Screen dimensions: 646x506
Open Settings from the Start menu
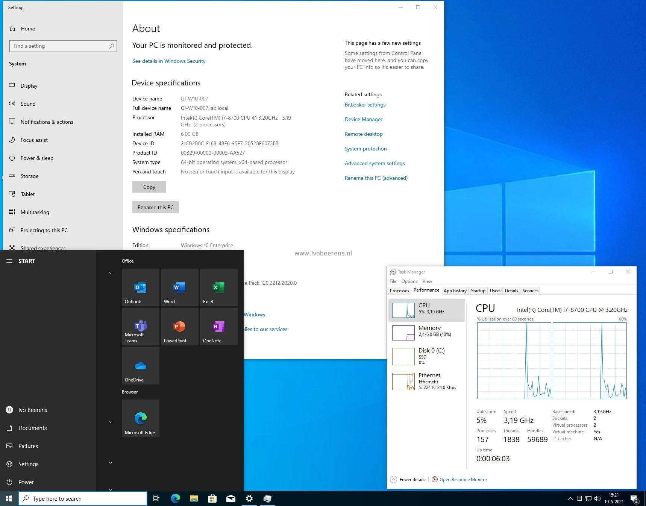click(48, 464)
